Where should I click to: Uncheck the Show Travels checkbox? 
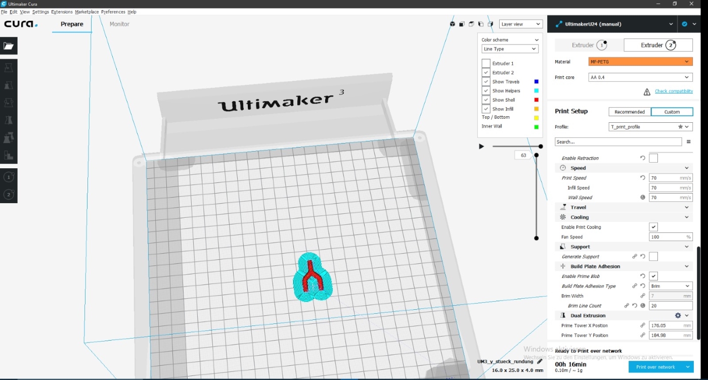coord(486,82)
